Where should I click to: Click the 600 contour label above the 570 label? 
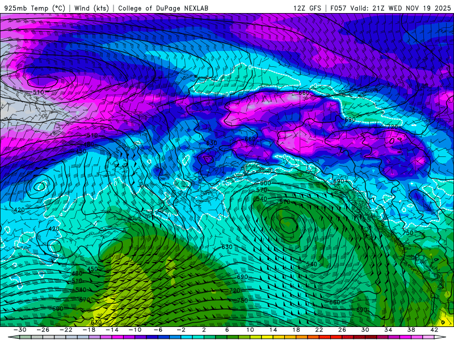tap(265, 183)
